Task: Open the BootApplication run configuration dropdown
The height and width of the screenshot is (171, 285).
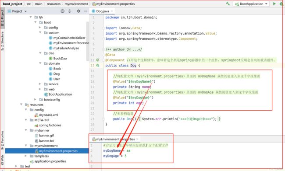Action: click(251, 4)
